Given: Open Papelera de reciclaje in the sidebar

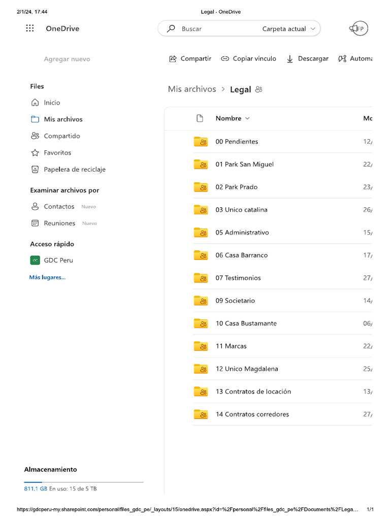Looking at the screenshot, I should click(75, 170).
